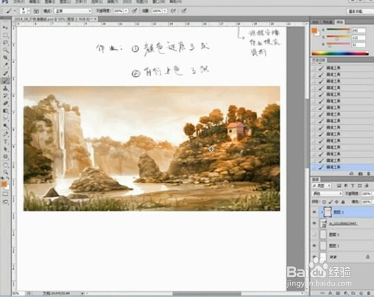Toggle lock layer position
The image size is (374, 297).
[x=337, y=202]
